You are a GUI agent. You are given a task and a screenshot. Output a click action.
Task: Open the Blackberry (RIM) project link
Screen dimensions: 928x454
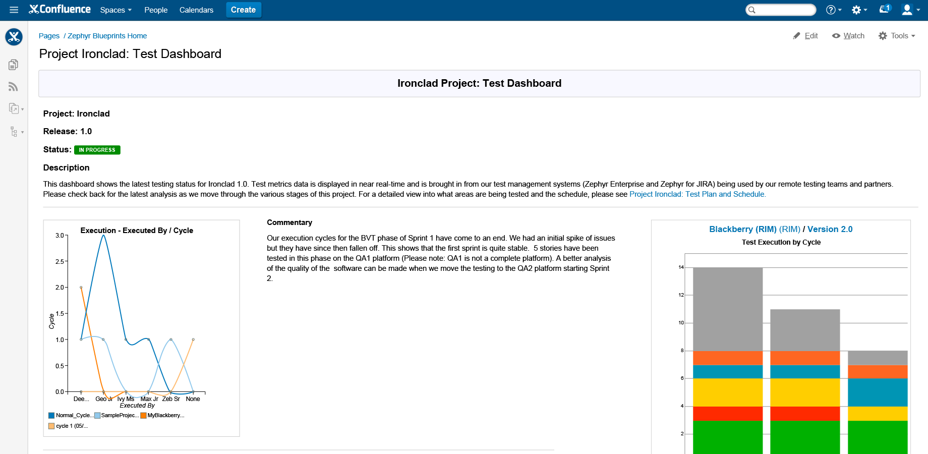tap(755, 229)
